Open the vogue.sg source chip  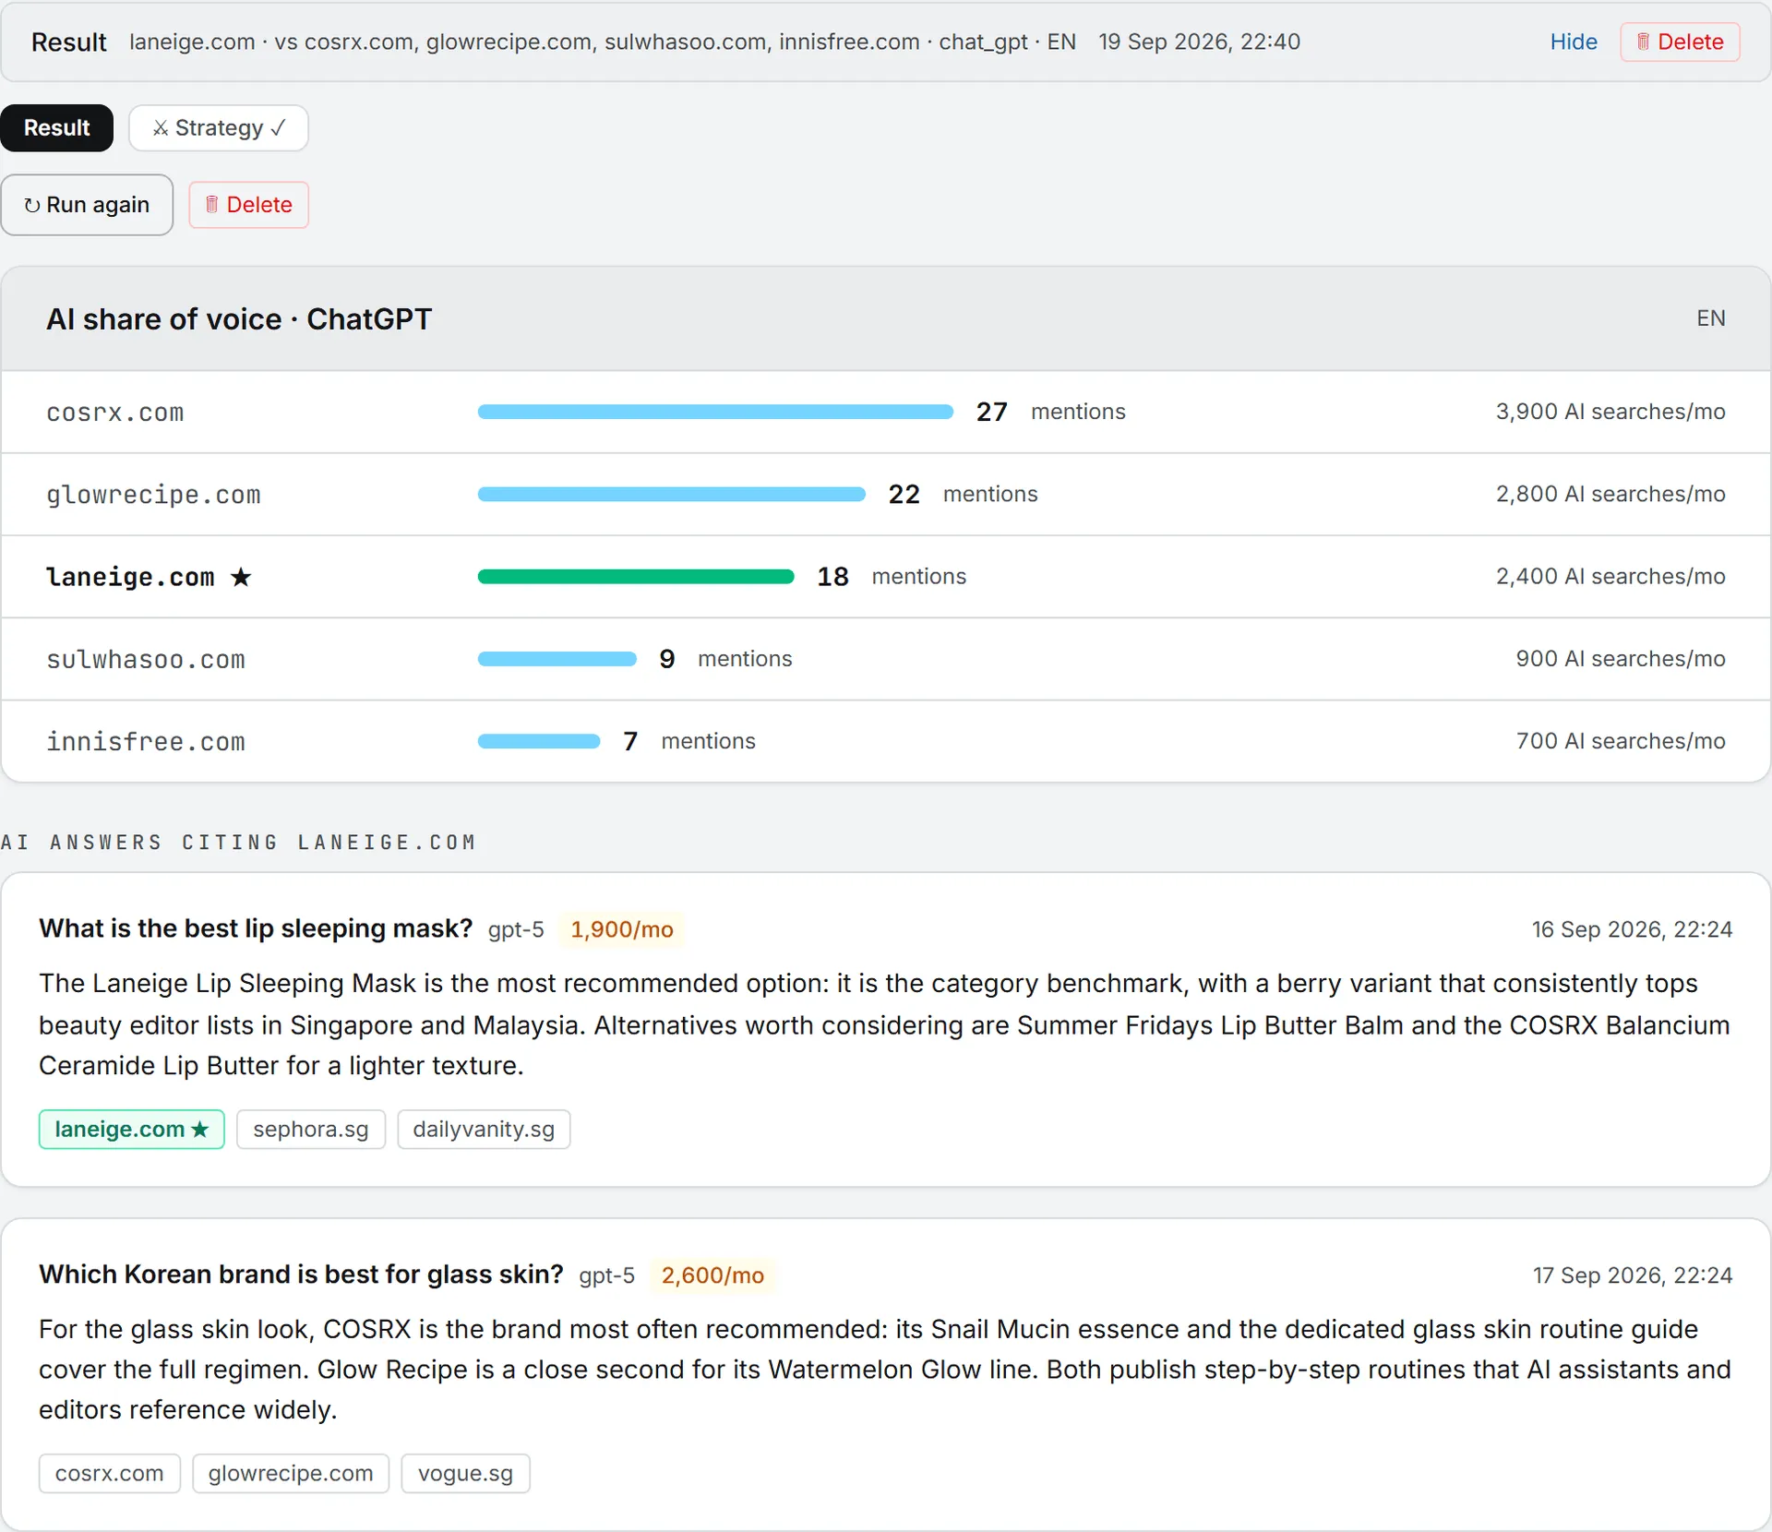[465, 1474]
